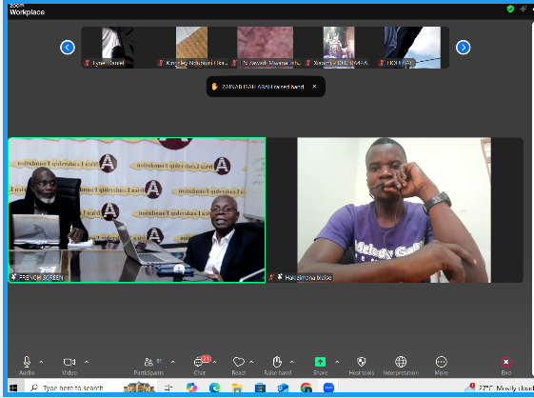Viewport: 534px width, 398px height.
Task: Click the green encryption shield icon
Action: (510, 9)
